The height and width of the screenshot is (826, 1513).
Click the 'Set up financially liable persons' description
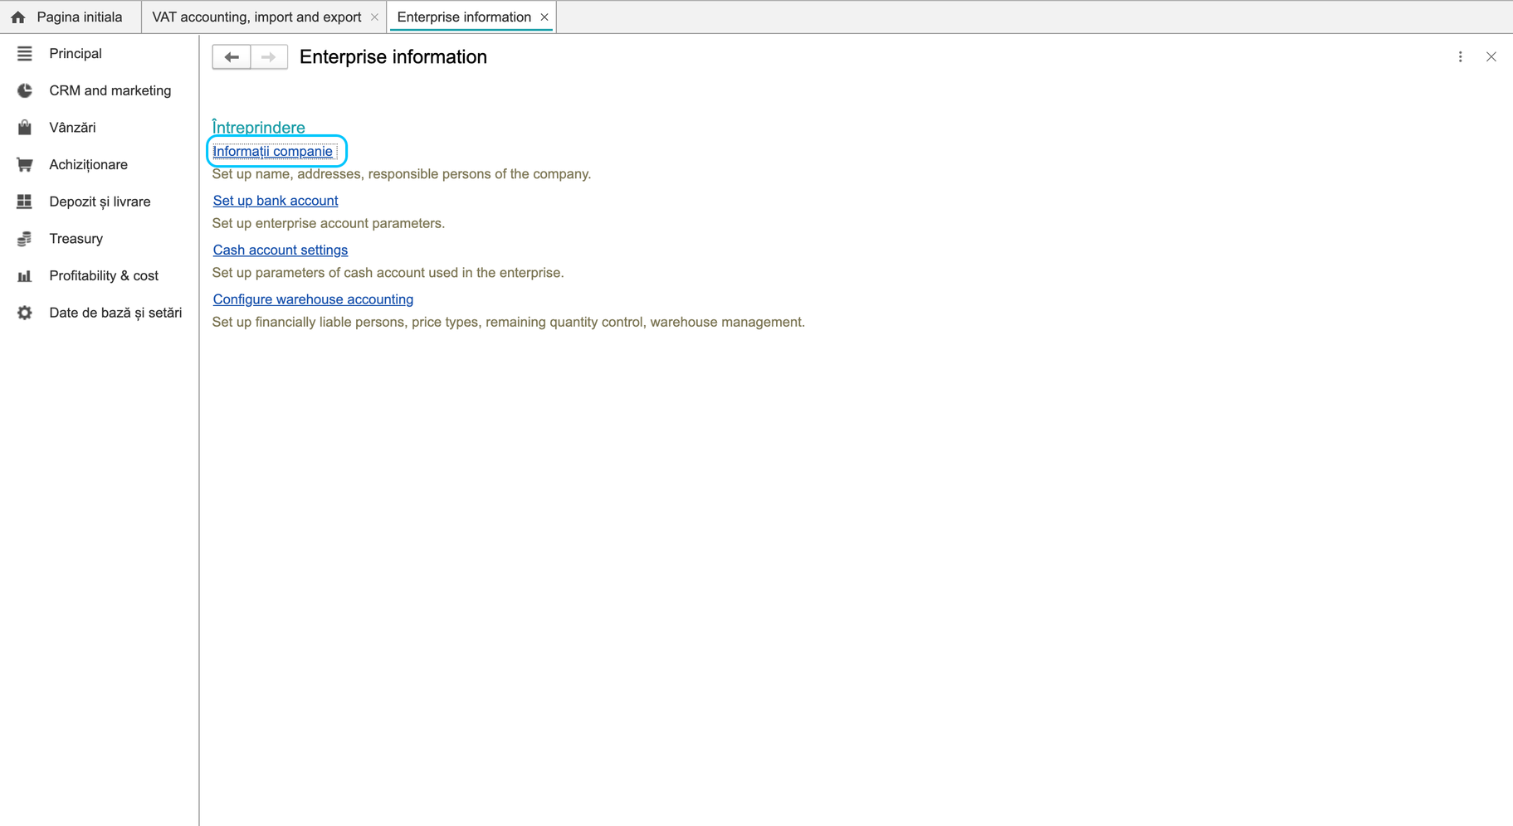click(509, 322)
